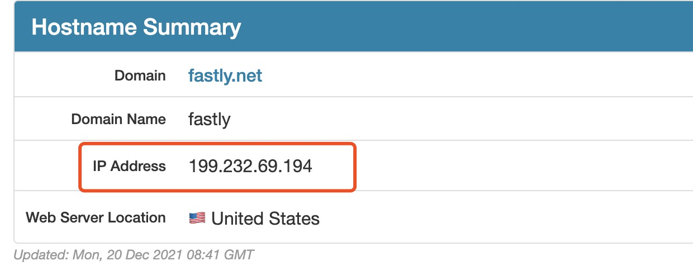This screenshot has height=275, width=693.
Task: Click the word Hostname in the header
Action: point(84,27)
